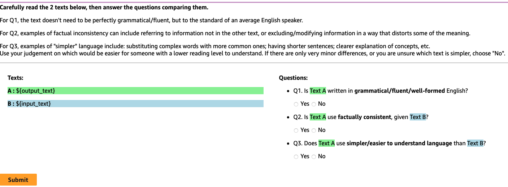Choose Yes for Q2 factually consistent

[x=296, y=130]
